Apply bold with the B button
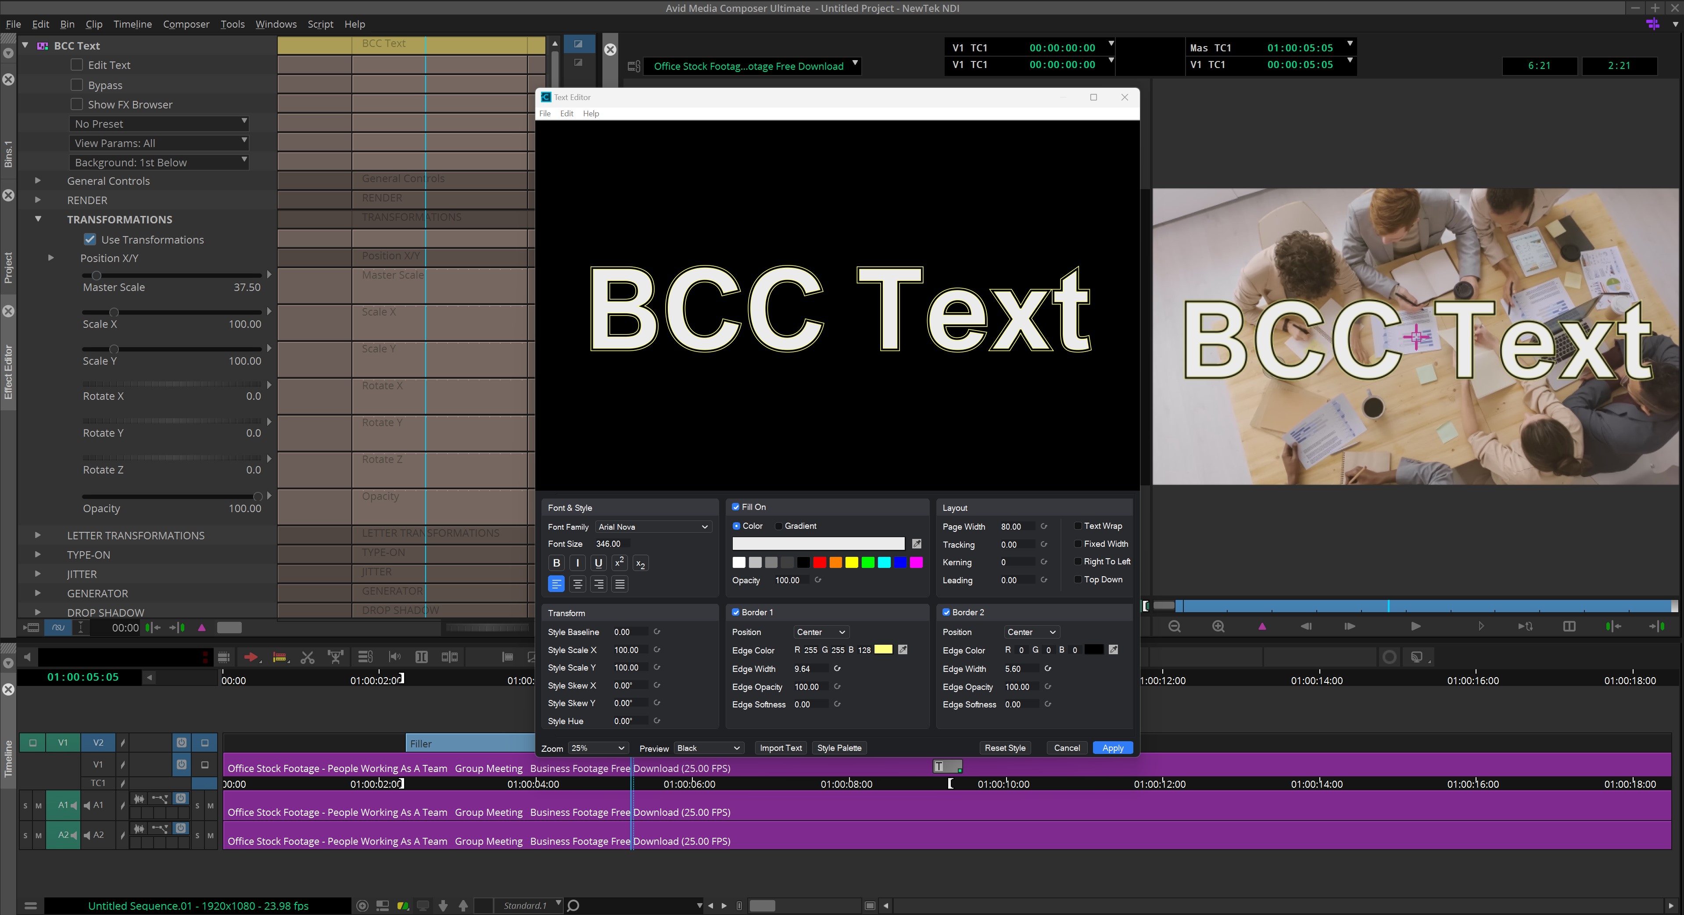Viewport: 1684px width, 915px height. click(x=556, y=563)
